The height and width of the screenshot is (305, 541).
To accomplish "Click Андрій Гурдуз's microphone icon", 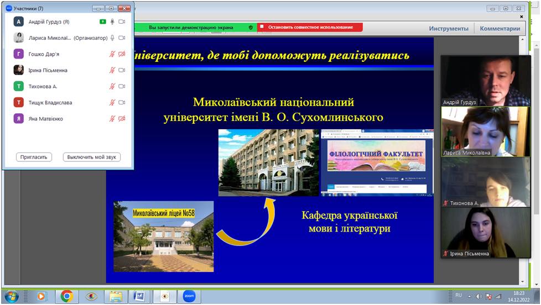I will click(112, 22).
